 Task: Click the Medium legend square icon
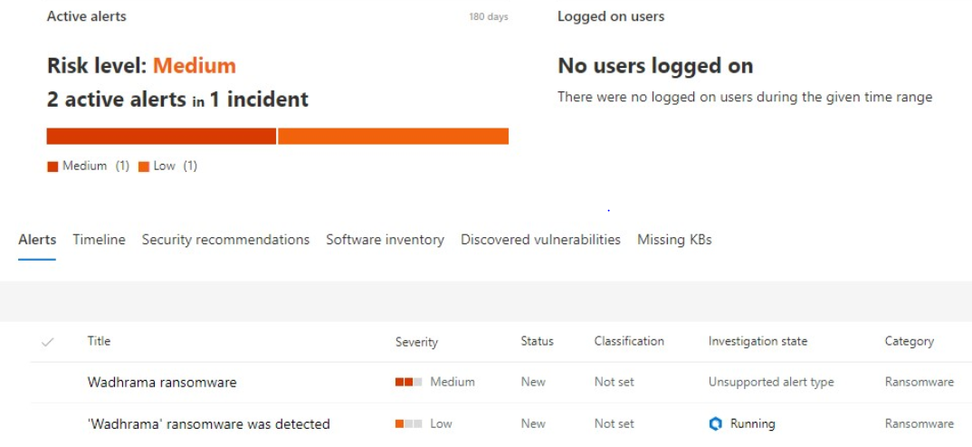52,166
